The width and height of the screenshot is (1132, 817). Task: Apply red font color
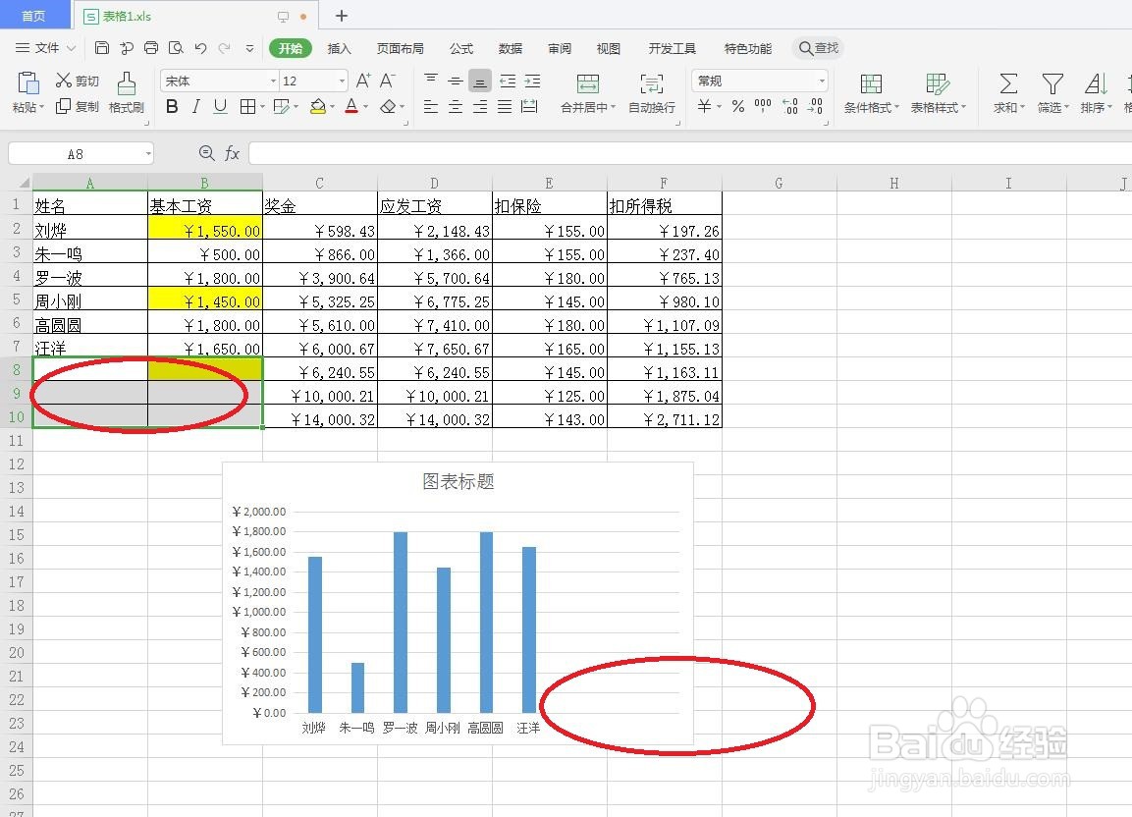(x=351, y=107)
